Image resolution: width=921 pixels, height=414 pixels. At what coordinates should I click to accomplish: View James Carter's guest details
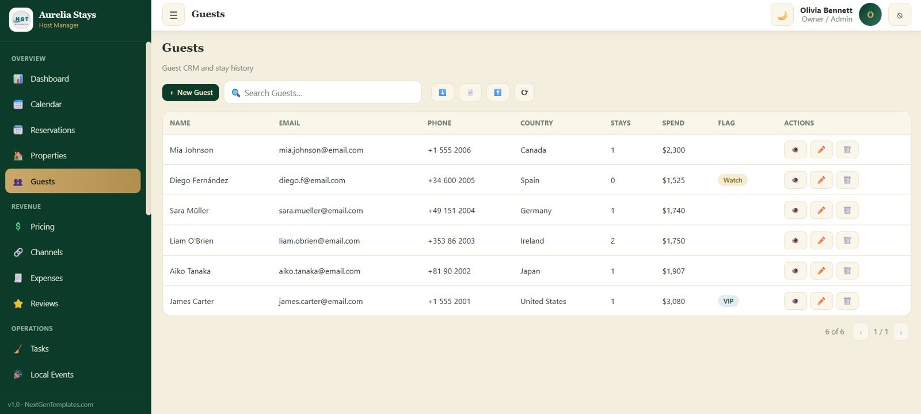tap(796, 301)
